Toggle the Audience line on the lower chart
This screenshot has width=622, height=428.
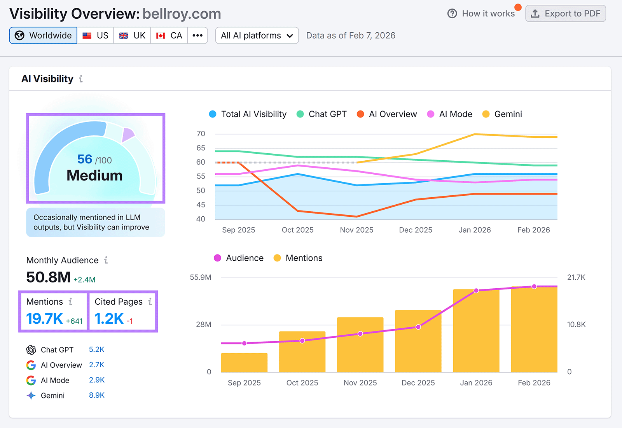pyautogui.click(x=238, y=258)
